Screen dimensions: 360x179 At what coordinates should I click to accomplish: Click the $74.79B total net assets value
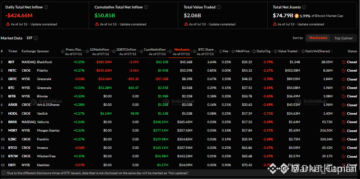coord(283,16)
